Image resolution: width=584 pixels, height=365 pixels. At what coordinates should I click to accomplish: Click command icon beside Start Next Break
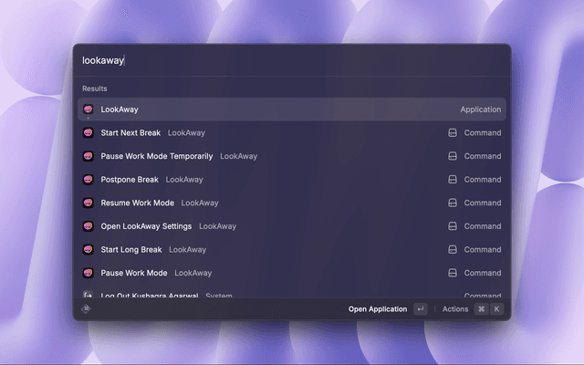click(452, 133)
